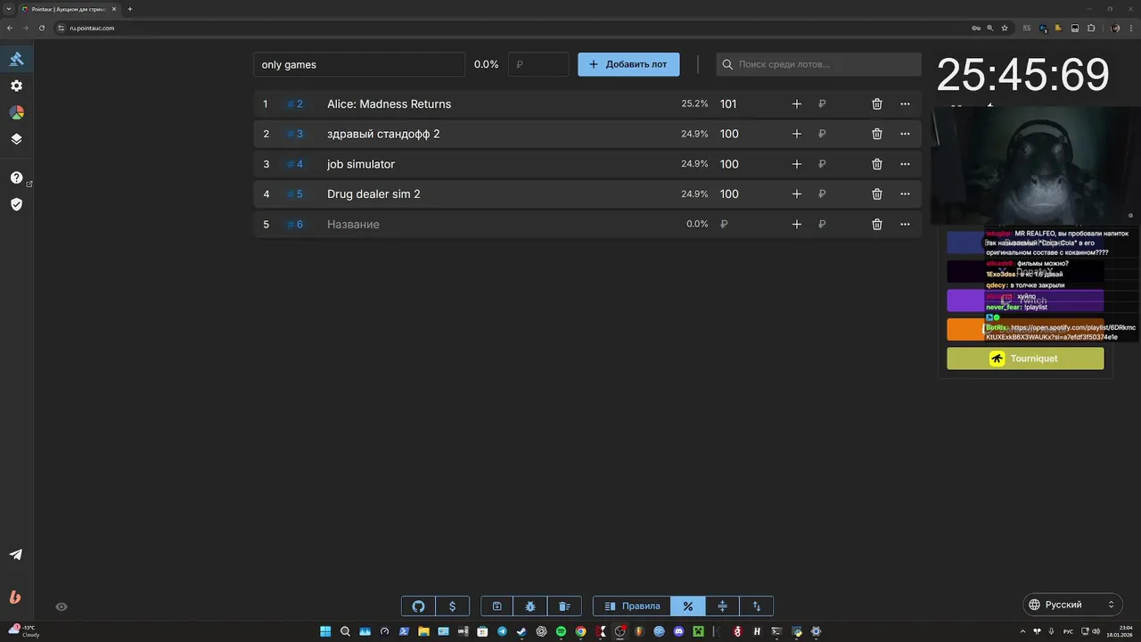Toggle the sort arrows button
1141x642 pixels.
coord(757,606)
